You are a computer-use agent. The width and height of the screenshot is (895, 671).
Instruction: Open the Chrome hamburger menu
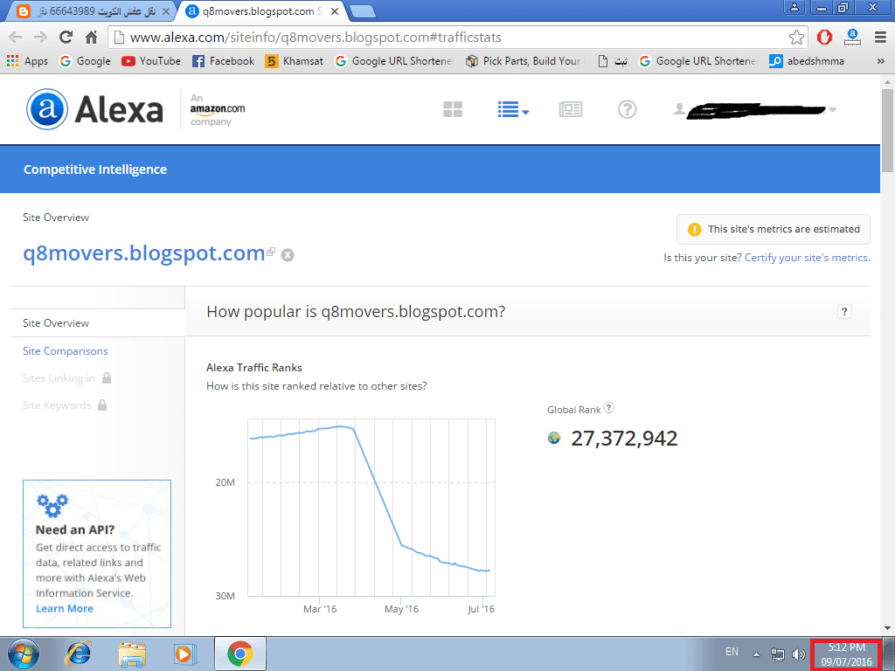[x=880, y=38]
